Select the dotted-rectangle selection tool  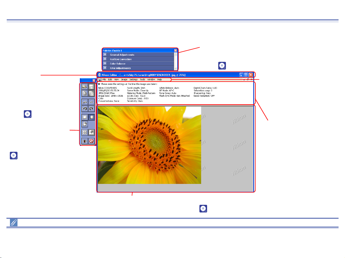pos(85,117)
